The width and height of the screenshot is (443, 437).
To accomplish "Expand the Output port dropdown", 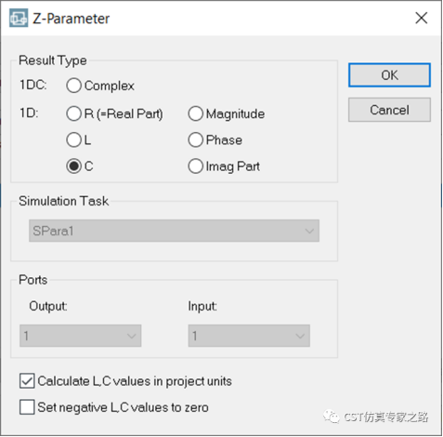I will coord(81,336).
